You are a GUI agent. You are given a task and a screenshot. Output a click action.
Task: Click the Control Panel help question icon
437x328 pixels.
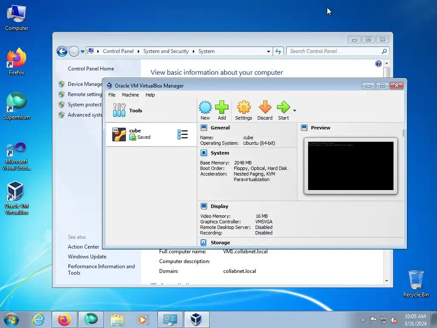[378, 64]
